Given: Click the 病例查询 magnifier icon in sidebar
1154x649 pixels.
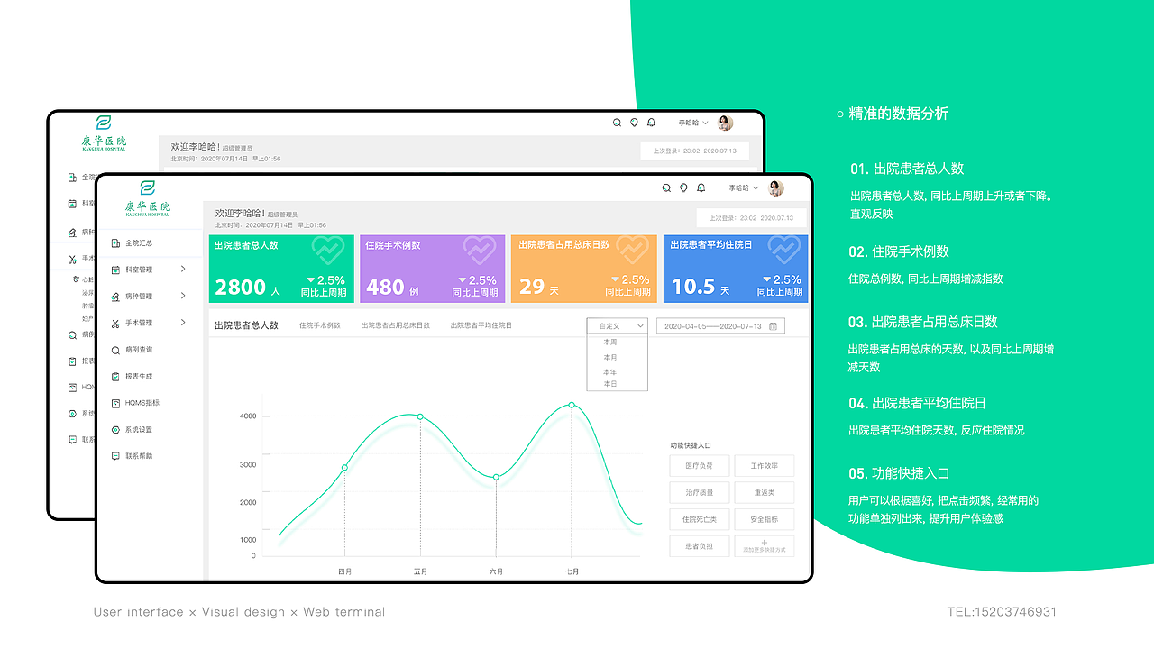Looking at the screenshot, I should point(115,350).
